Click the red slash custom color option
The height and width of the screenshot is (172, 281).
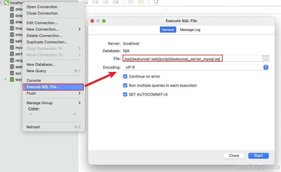(74, 114)
